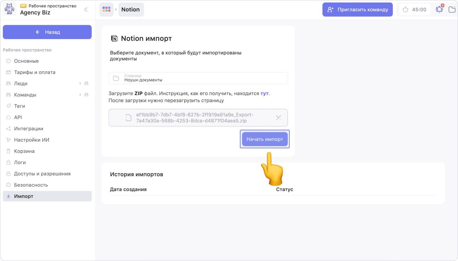Open the тут instruction link
Viewport: 458px width, 261px height.
tap(264, 94)
